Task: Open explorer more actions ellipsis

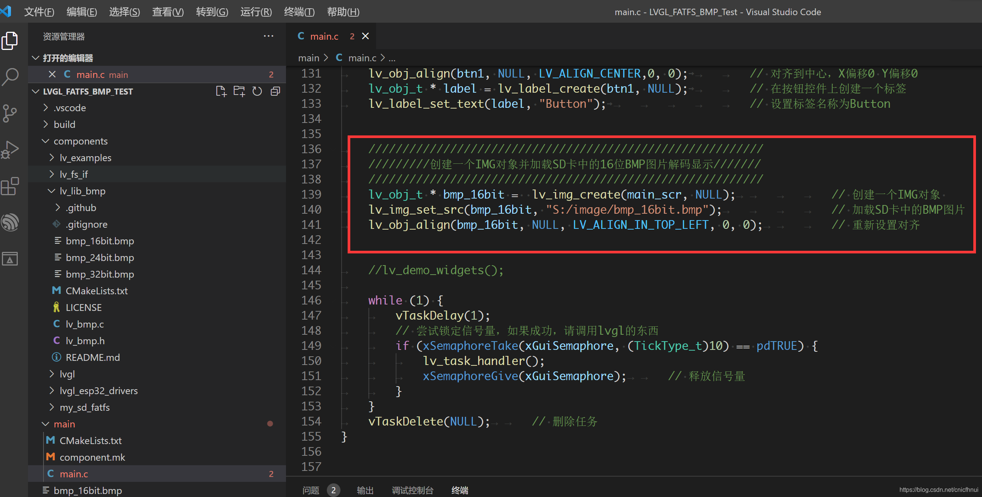Action: pos(268,36)
